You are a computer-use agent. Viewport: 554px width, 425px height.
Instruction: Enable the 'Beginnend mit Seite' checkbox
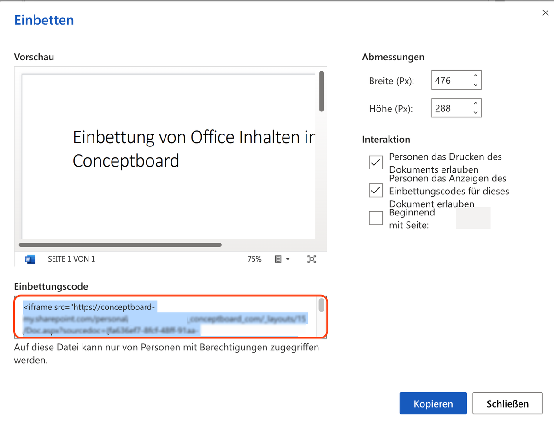tap(376, 218)
